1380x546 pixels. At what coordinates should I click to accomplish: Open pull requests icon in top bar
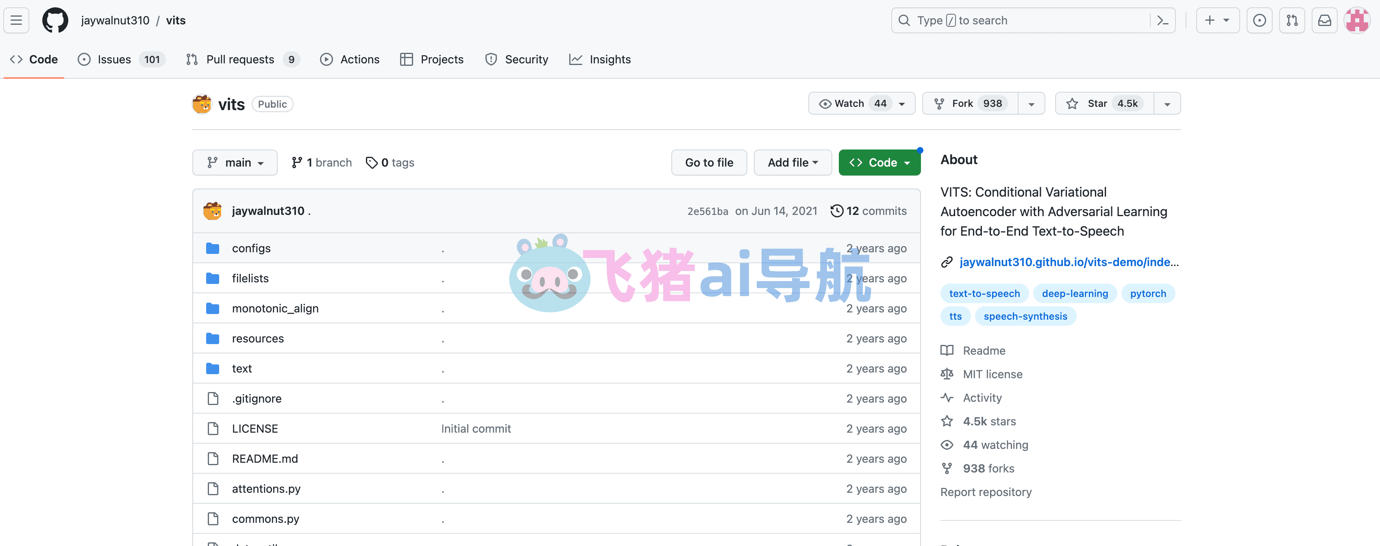(1292, 20)
